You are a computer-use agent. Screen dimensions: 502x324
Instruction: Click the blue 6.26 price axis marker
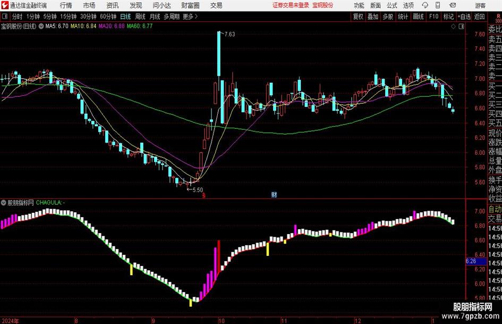476,261
